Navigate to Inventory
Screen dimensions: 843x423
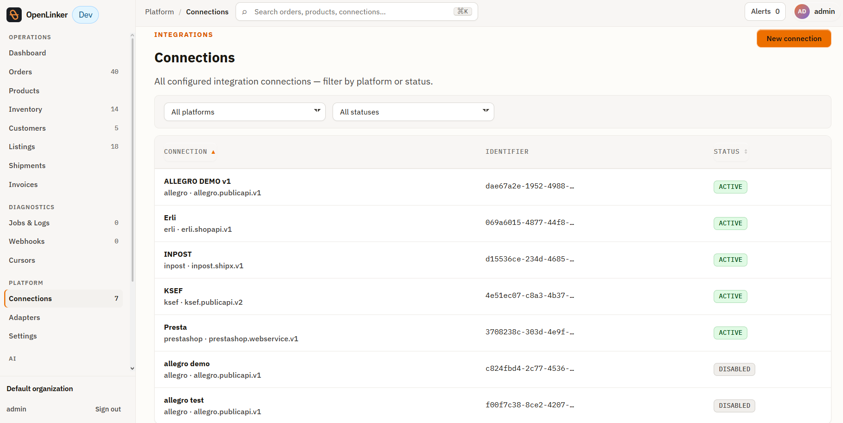pyautogui.click(x=64, y=109)
